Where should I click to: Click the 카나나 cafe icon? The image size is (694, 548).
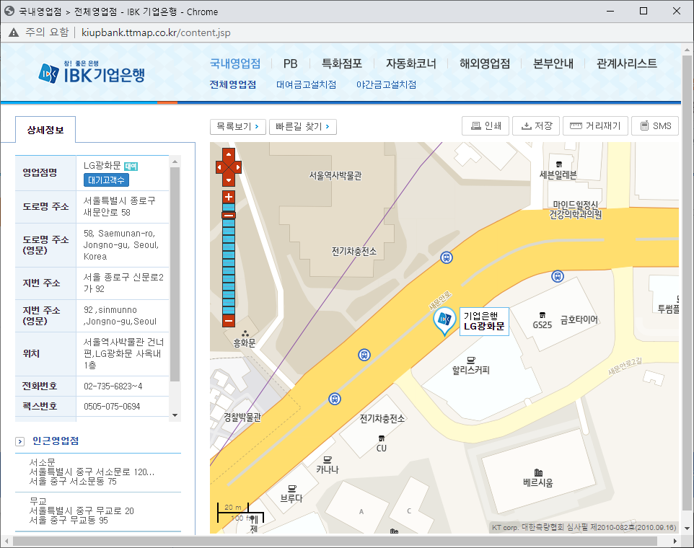pos(328,459)
